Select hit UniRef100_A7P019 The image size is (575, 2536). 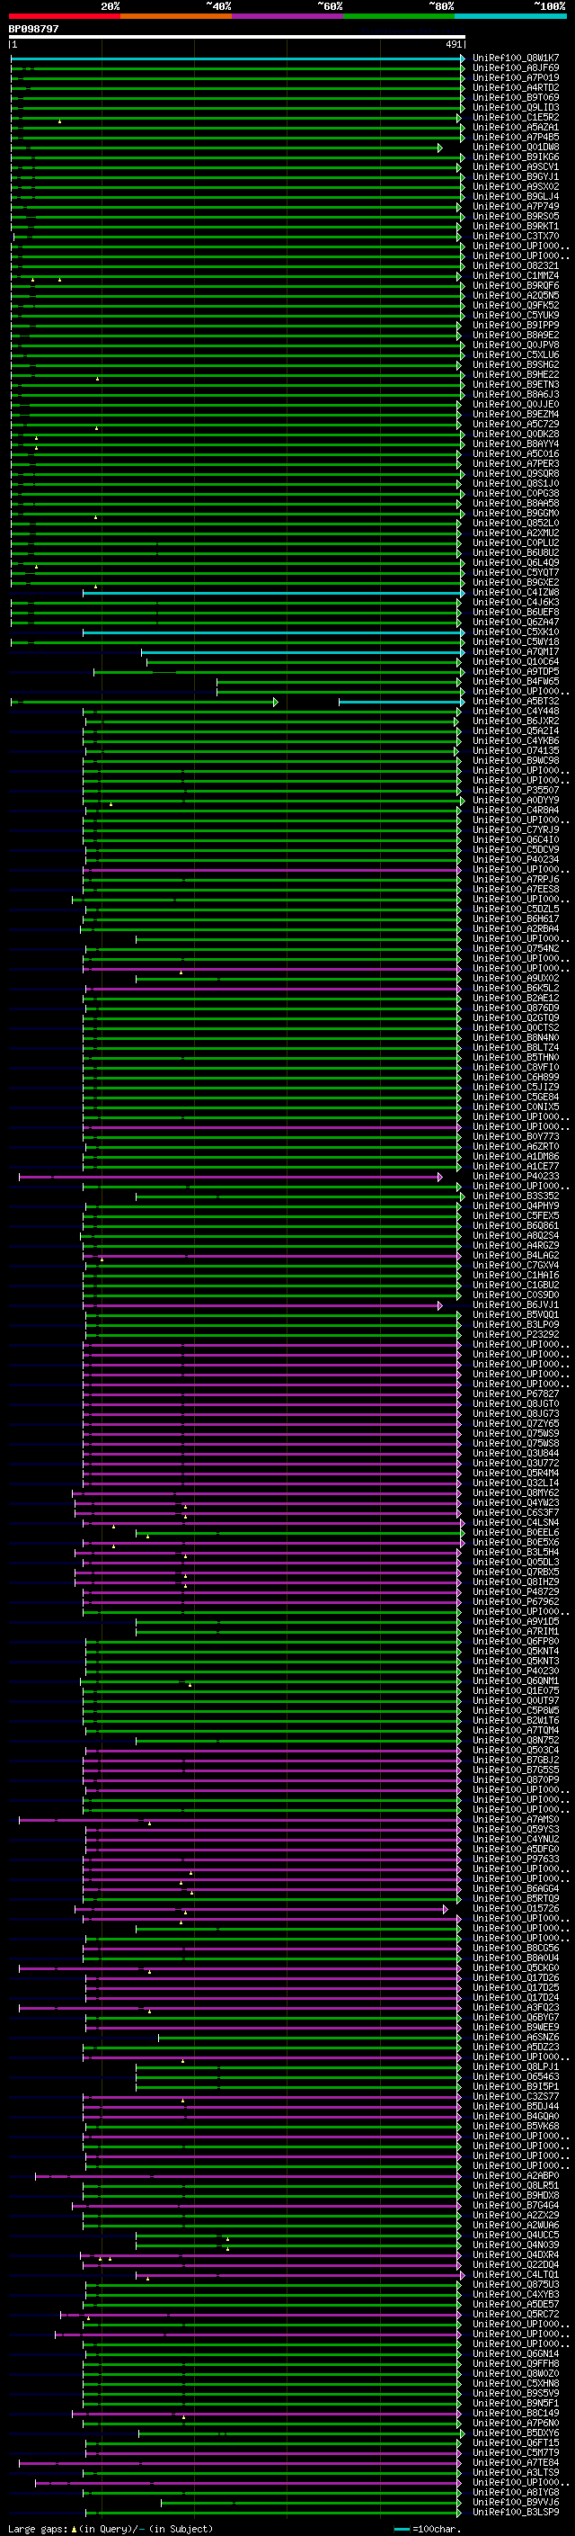tap(516, 77)
